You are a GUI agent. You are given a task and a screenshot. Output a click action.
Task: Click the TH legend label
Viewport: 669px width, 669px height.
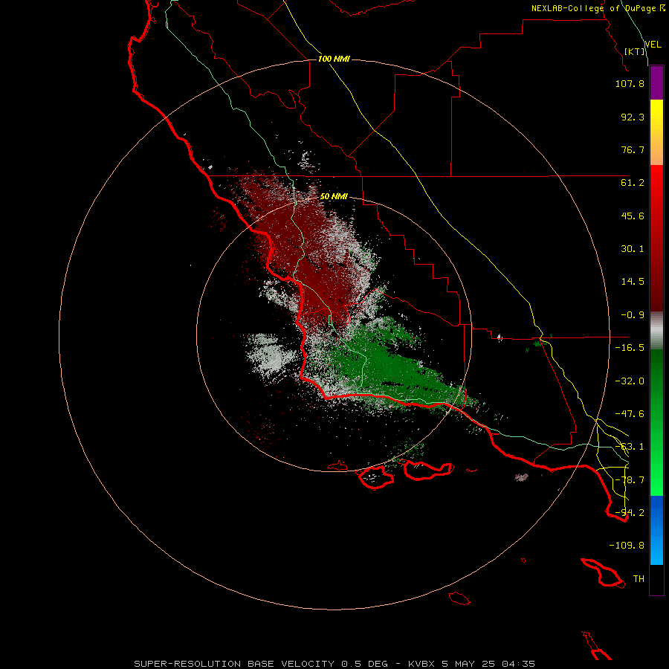click(x=639, y=579)
